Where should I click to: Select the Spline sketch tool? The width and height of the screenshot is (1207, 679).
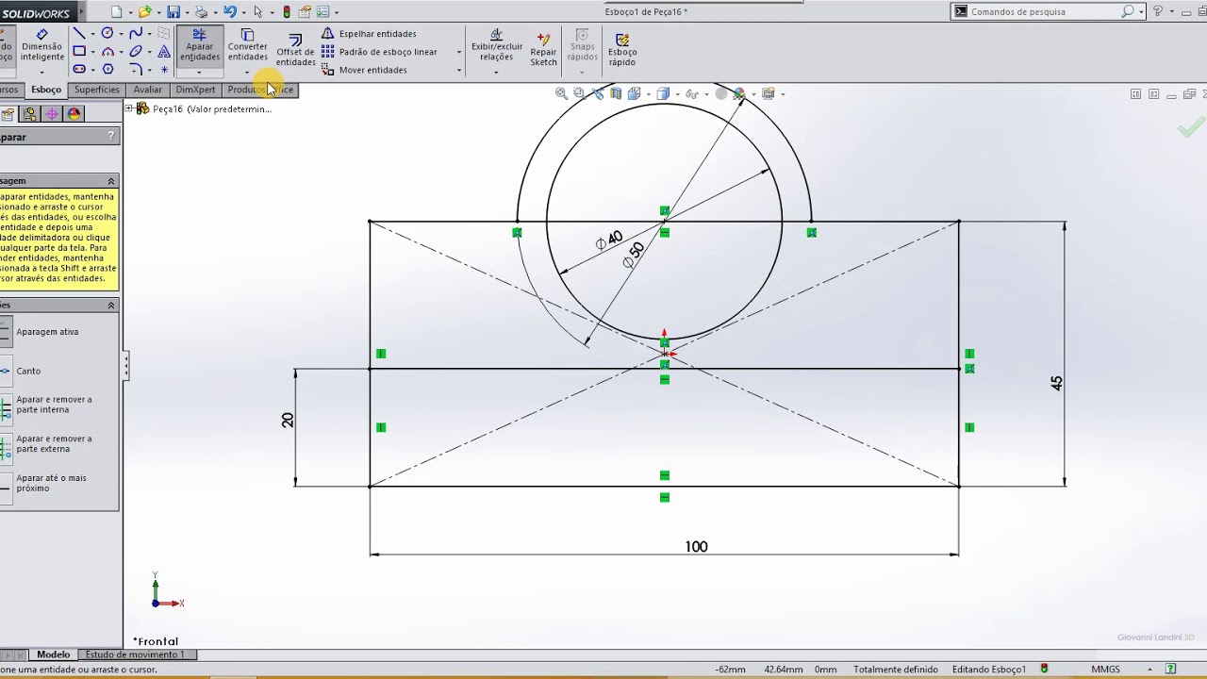tap(136, 33)
